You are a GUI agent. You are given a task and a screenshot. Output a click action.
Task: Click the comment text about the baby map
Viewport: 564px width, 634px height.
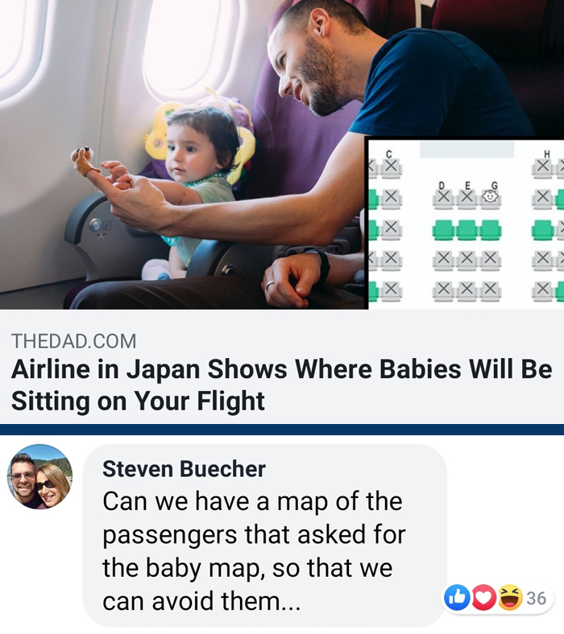[254, 551]
